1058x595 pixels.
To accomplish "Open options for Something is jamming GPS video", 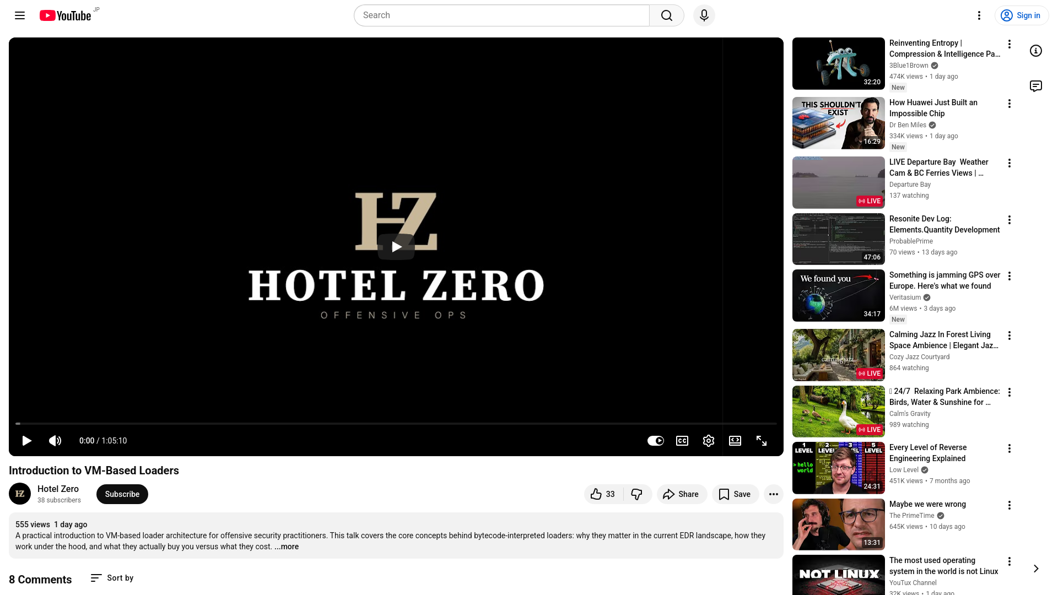I will (1010, 276).
